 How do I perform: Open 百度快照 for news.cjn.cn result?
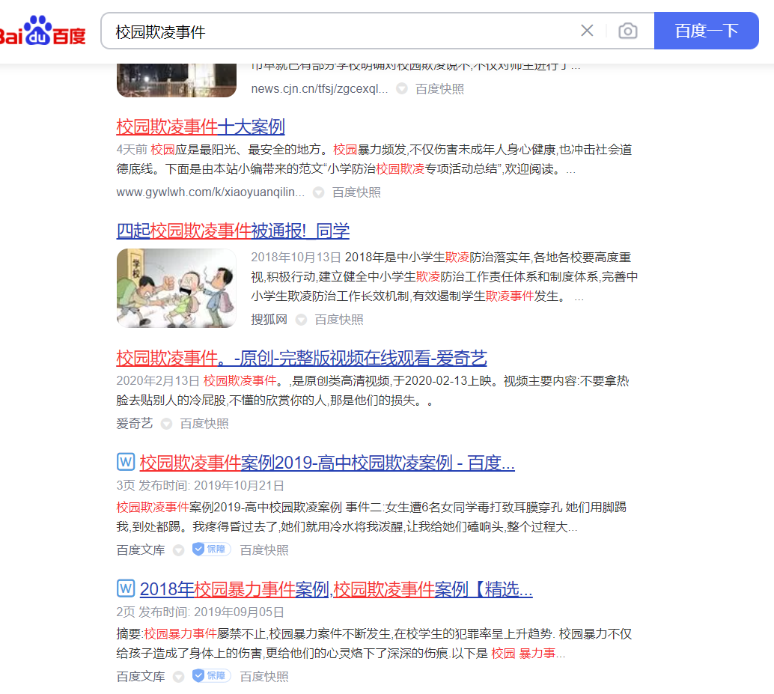(439, 89)
